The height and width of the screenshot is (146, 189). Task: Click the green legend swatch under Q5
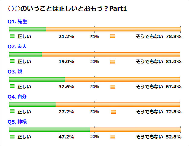click(12, 137)
